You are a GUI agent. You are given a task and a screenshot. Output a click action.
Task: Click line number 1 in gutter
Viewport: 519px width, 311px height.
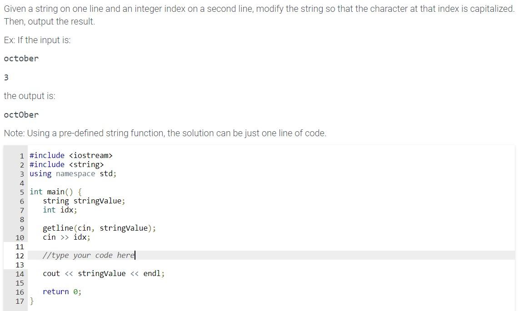[x=22, y=156]
